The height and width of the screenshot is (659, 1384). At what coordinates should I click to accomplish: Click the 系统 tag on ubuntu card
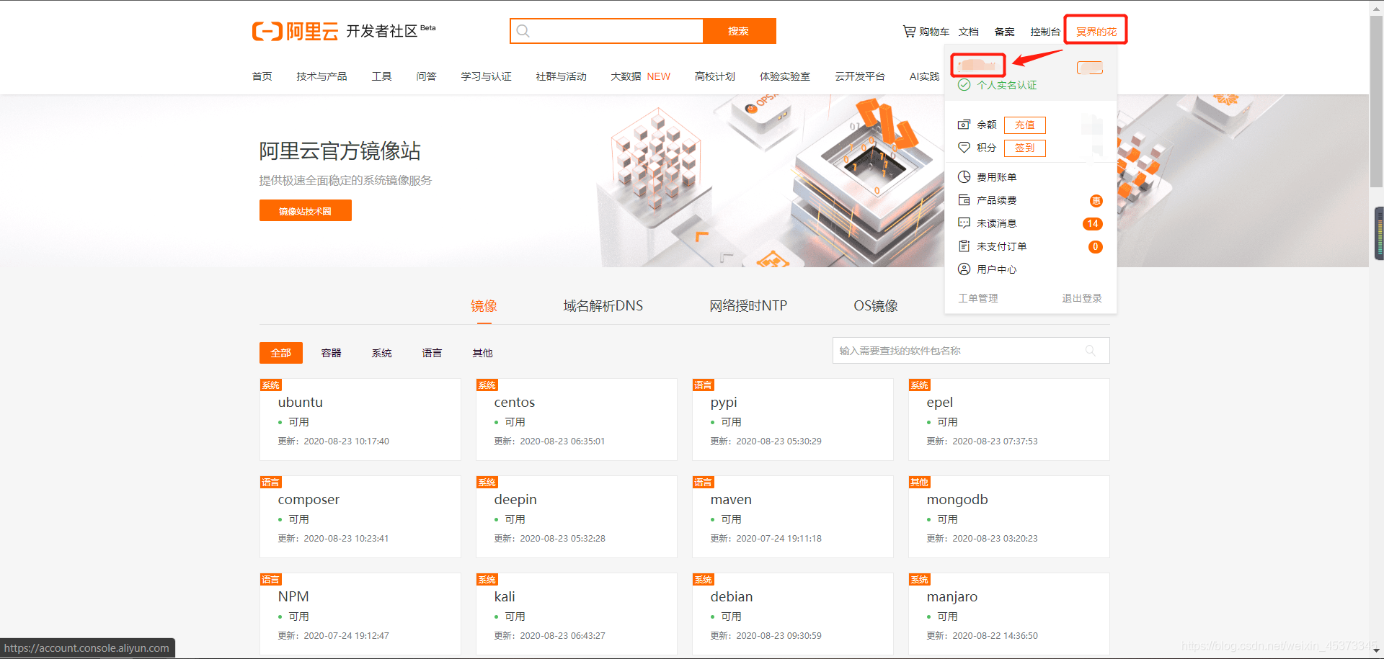(x=271, y=385)
